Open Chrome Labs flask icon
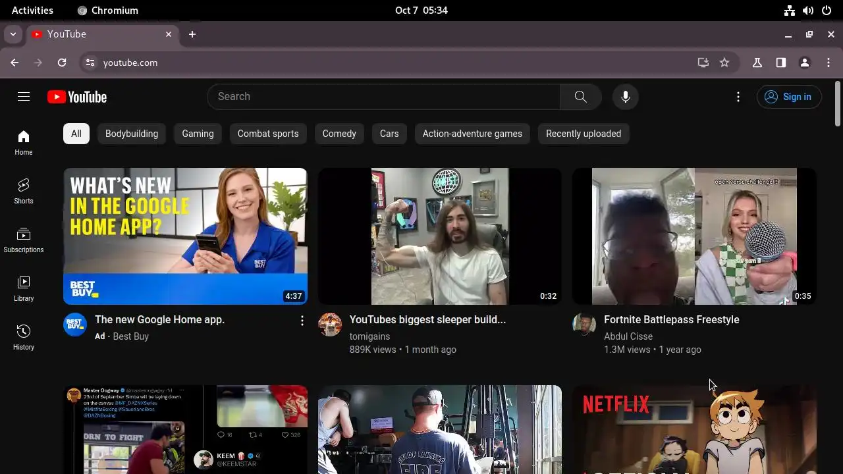 pyautogui.click(x=757, y=63)
